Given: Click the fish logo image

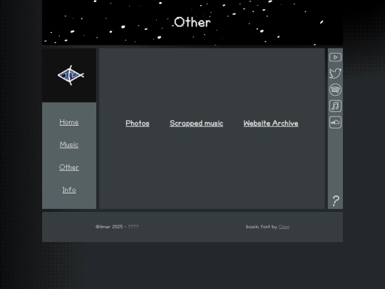Looking at the screenshot, I should pyautogui.click(x=71, y=75).
